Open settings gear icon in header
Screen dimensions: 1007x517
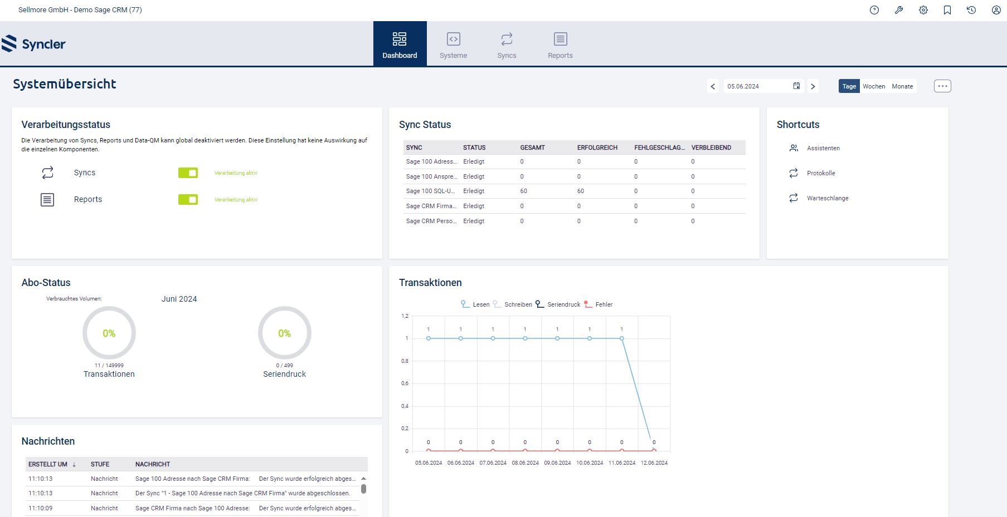click(x=923, y=10)
